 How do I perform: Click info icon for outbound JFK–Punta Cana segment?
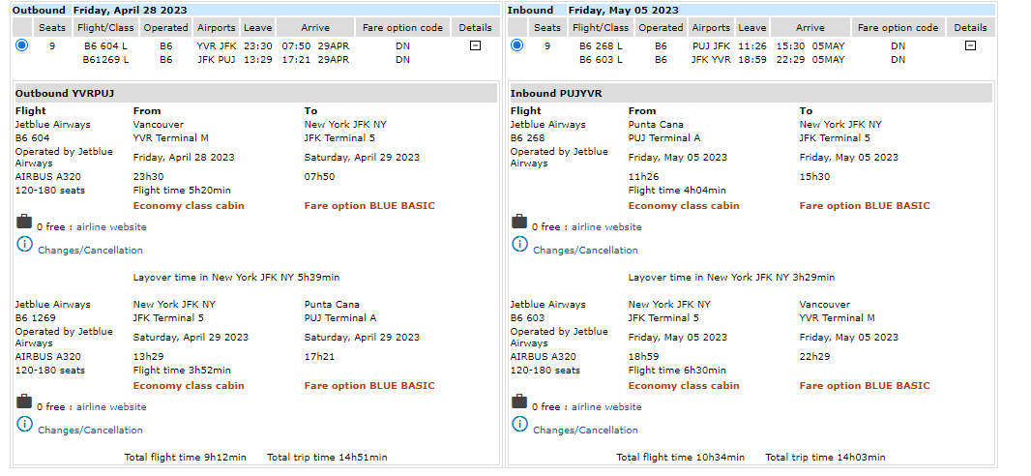pyautogui.click(x=24, y=425)
